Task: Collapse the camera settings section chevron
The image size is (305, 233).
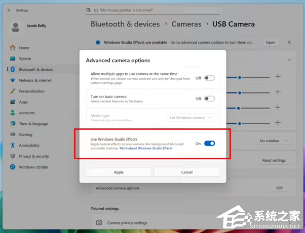Action: point(290,60)
